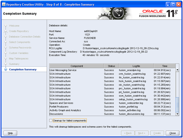Maximize the Repository Creation Utility window
The width and height of the screenshot is (183, 138).
click(173, 4)
